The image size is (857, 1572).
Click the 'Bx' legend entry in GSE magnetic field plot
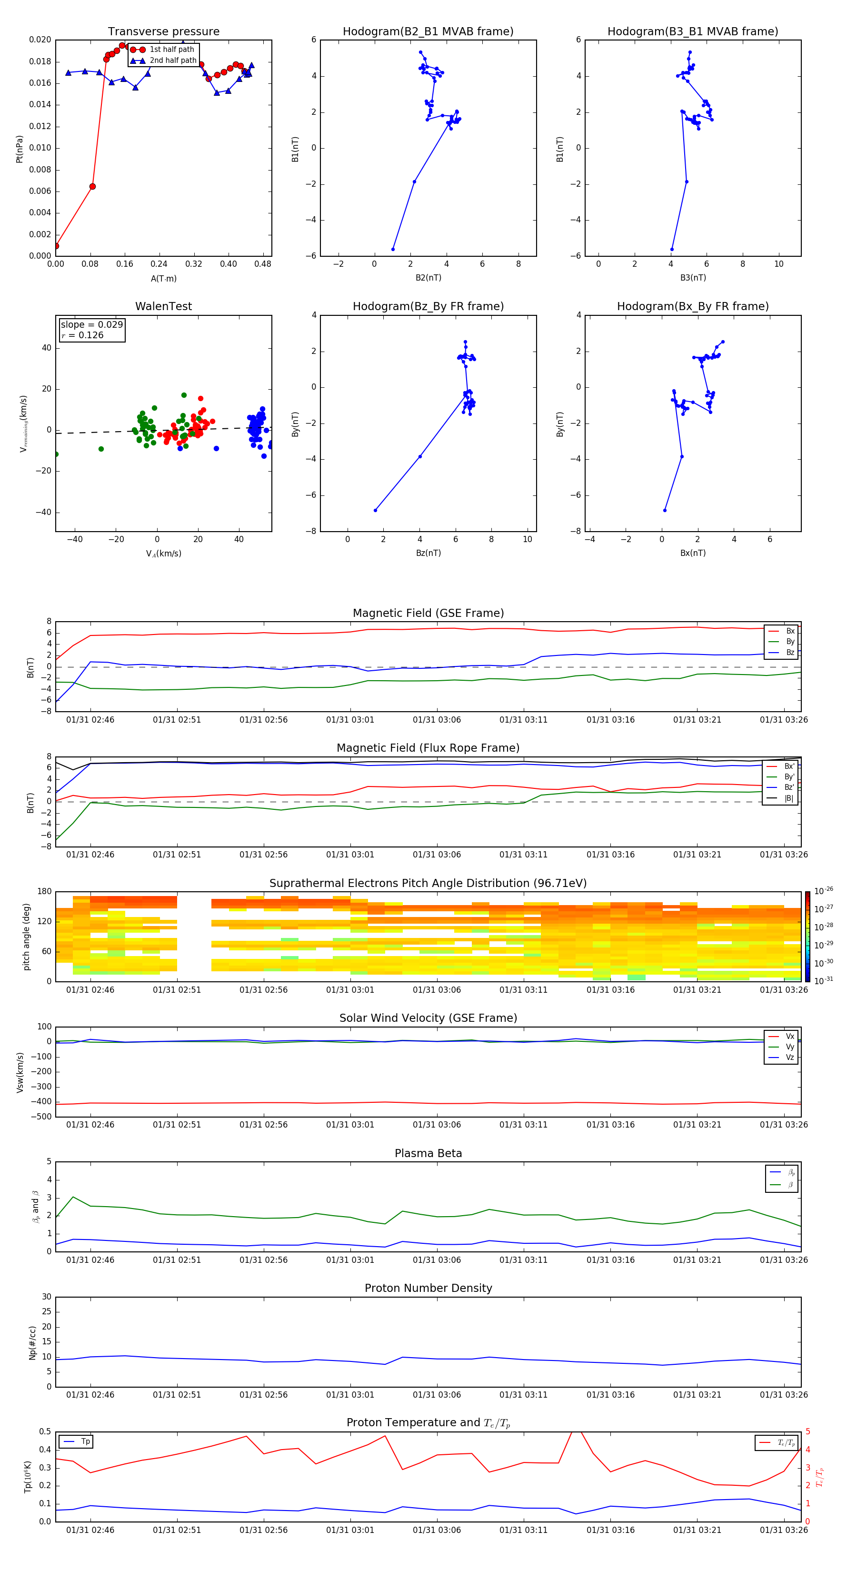point(781,631)
